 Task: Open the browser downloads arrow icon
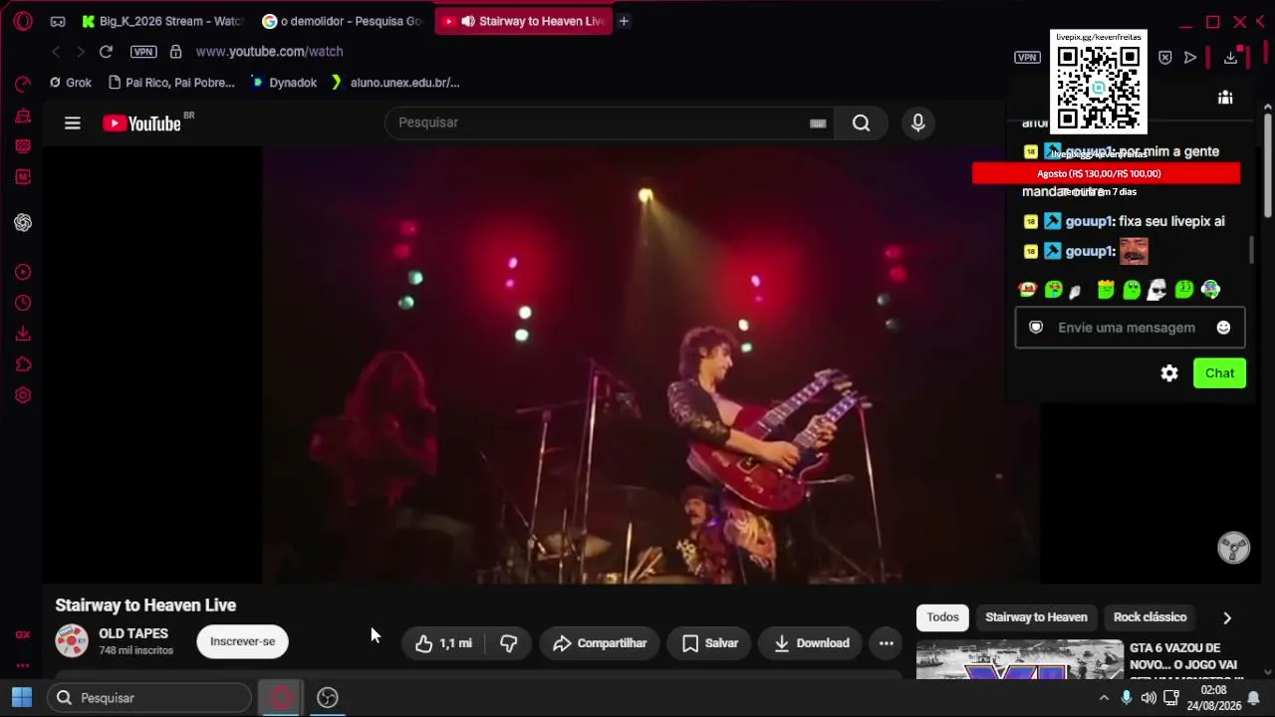click(x=1231, y=58)
